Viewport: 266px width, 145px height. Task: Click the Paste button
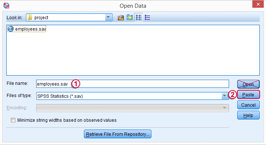pyautogui.click(x=248, y=94)
